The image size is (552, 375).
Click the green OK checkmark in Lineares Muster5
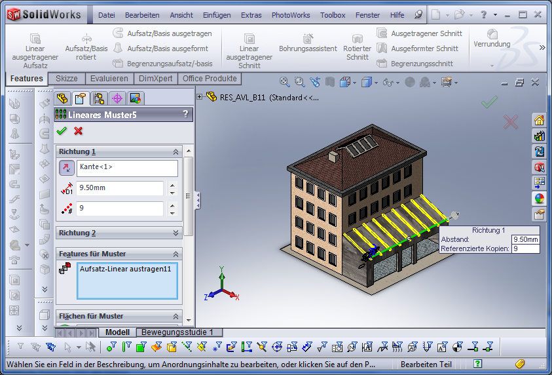pyautogui.click(x=62, y=130)
